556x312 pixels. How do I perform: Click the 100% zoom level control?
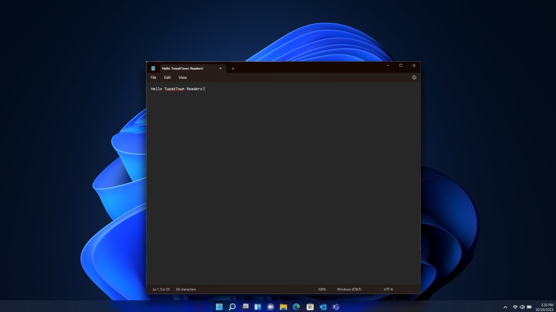[322, 289]
